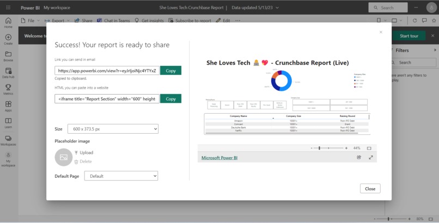439x223 pixels.
Task: Click Subscribe to report
Action: click(190, 21)
